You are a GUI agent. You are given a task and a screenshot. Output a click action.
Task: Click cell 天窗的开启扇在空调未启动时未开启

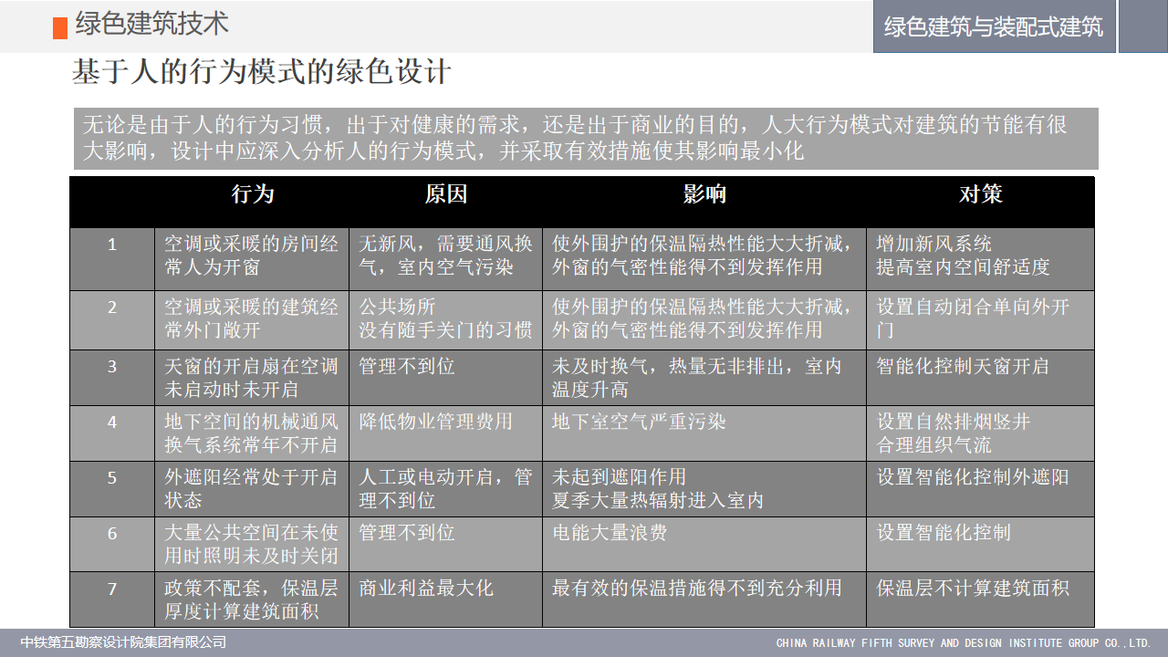[252, 378]
